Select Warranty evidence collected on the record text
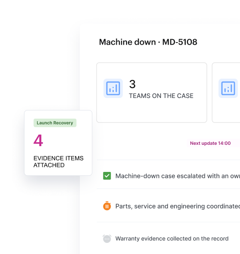The image size is (240, 254). 172,239
